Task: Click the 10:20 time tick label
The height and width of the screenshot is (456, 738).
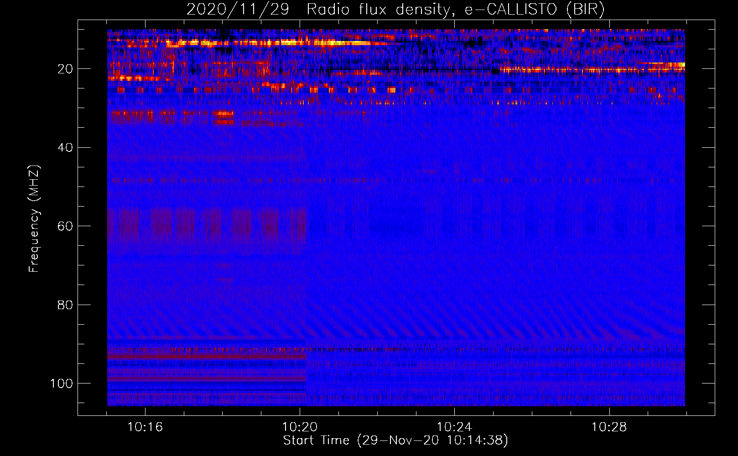Action: [300, 427]
